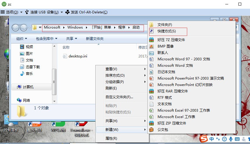The height and width of the screenshot is (144, 250).
Task: Click the Explorer forward navigation button
Action: (24, 28)
